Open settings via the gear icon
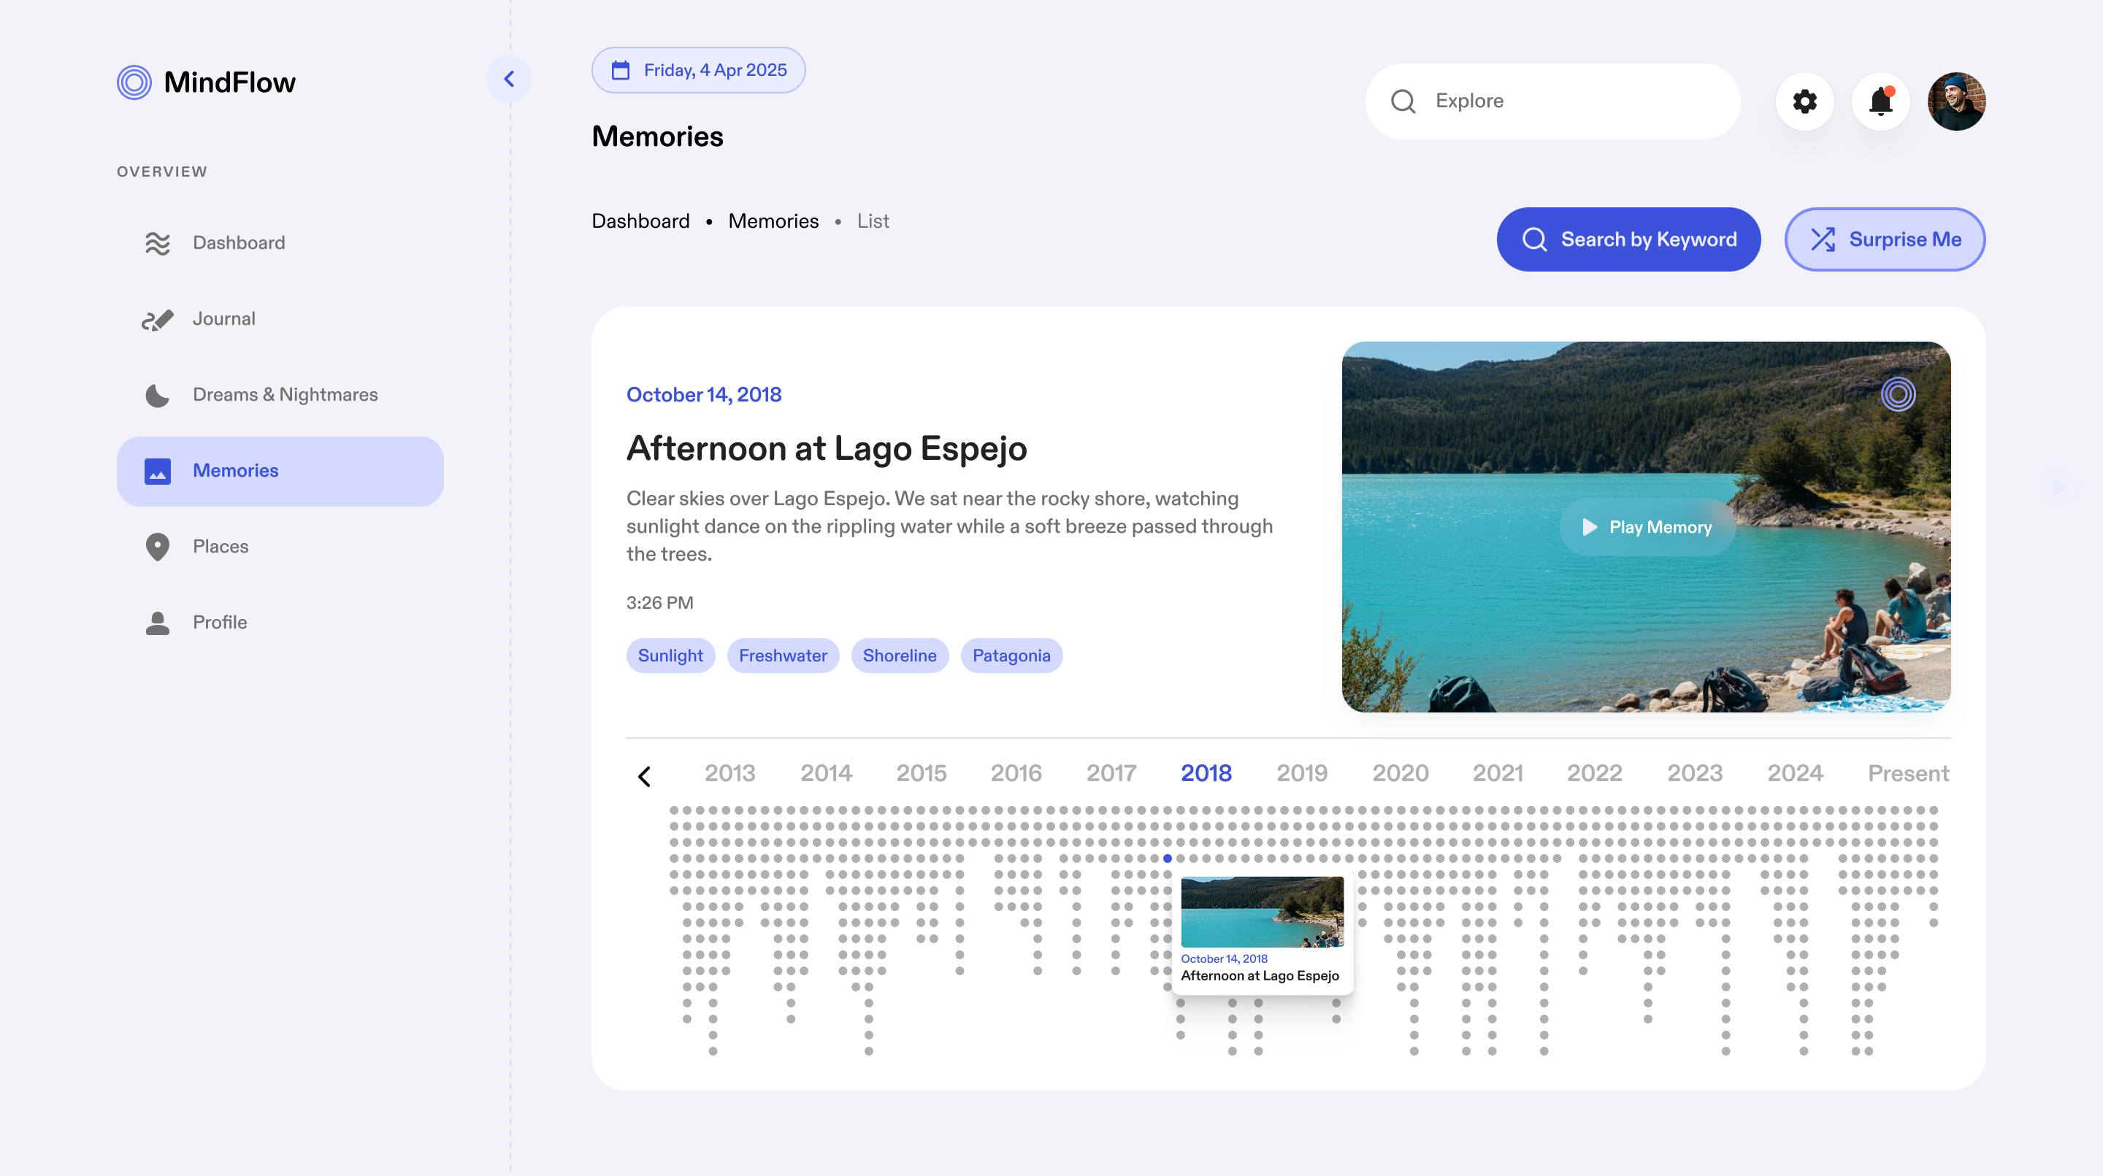The width and height of the screenshot is (2103, 1176). point(1805,101)
